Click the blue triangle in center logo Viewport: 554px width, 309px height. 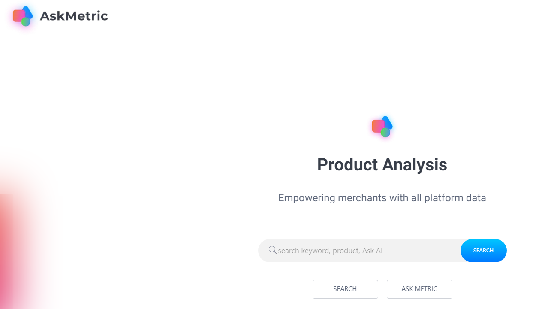[x=387, y=121]
